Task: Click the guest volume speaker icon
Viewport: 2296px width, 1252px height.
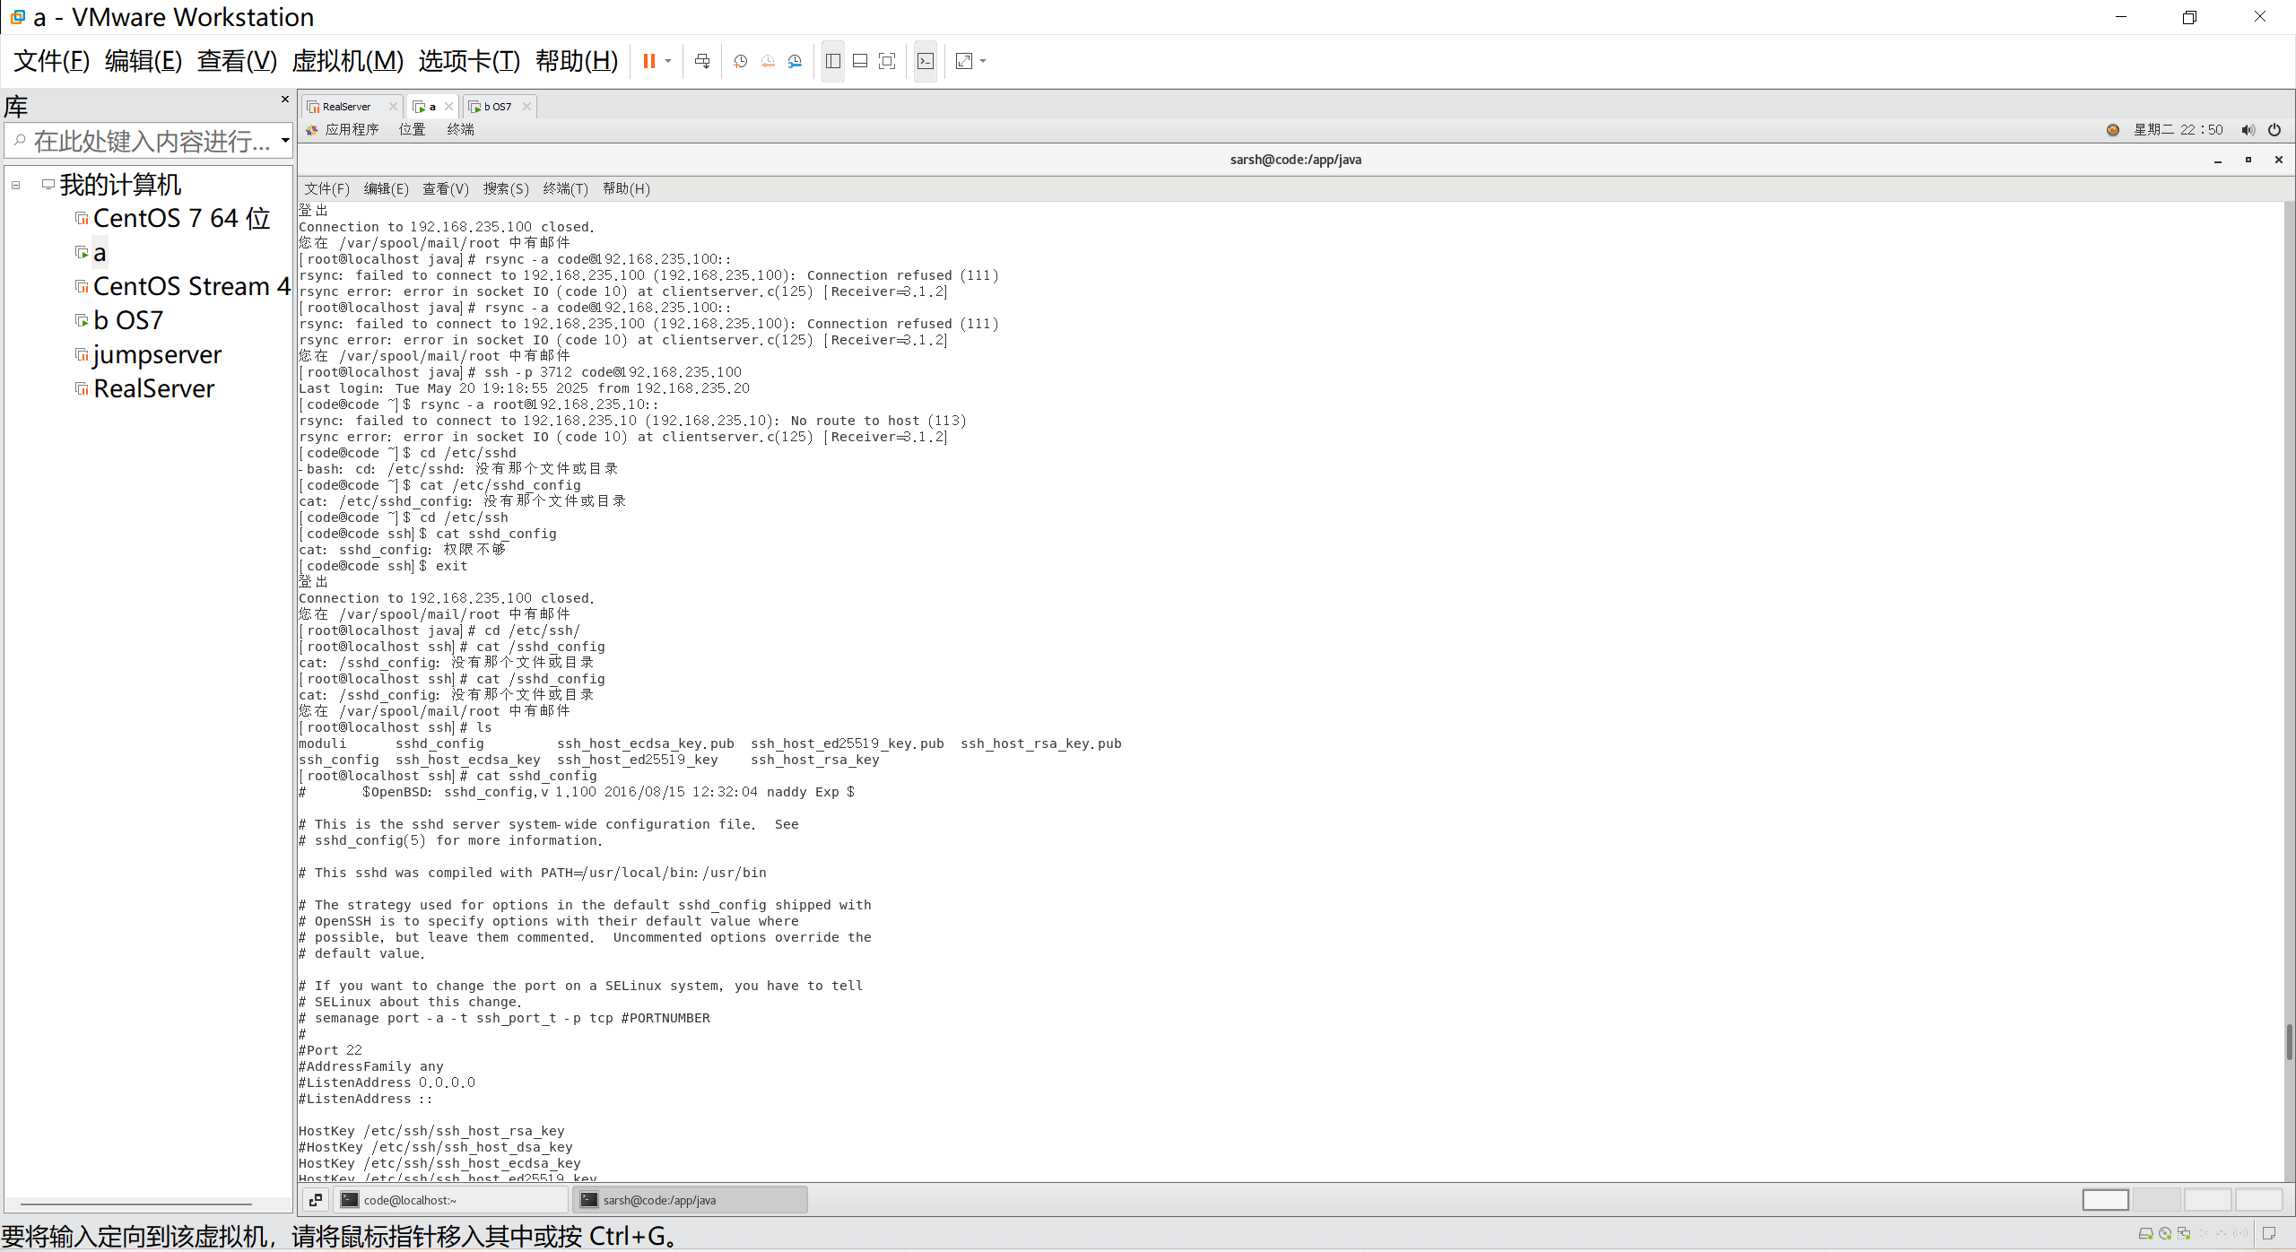Action: click(x=2247, y=130)
